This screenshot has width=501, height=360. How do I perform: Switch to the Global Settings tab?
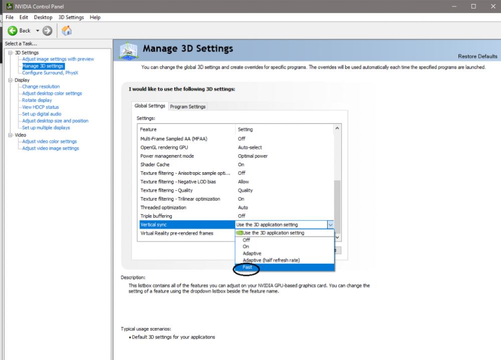pos(150,106)
